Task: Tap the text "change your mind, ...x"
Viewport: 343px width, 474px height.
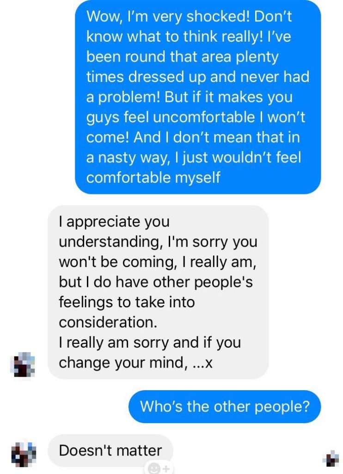Action: point(135,363)
